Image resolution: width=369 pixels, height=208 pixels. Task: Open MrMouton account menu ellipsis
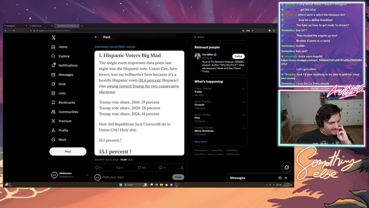(87, 175)
